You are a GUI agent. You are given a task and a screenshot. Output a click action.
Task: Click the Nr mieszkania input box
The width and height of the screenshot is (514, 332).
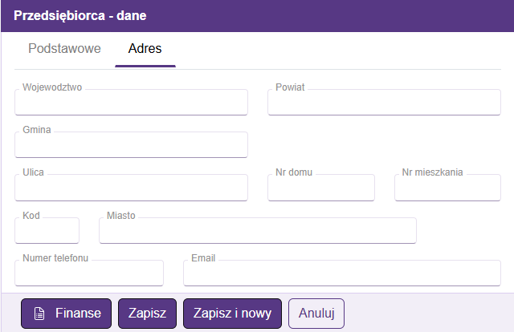coord(447,188)
